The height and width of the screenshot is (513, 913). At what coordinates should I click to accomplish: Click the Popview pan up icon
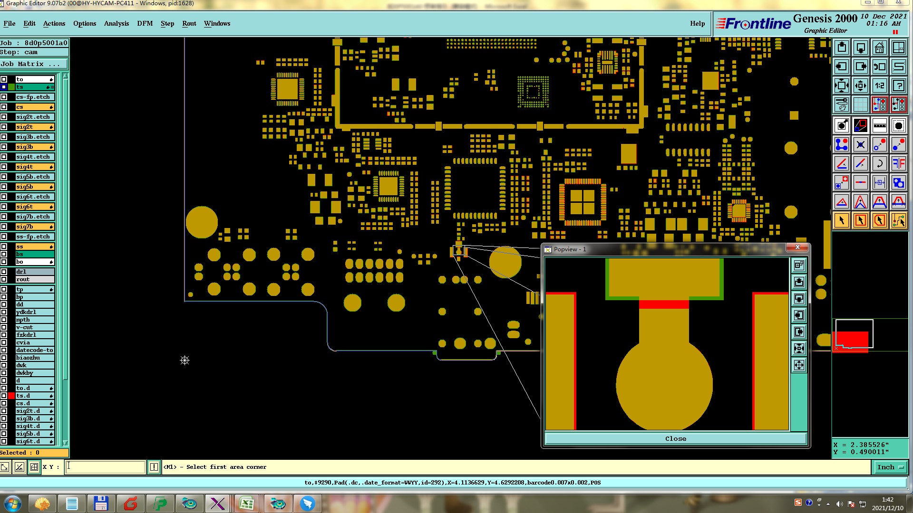coord(799,282)
